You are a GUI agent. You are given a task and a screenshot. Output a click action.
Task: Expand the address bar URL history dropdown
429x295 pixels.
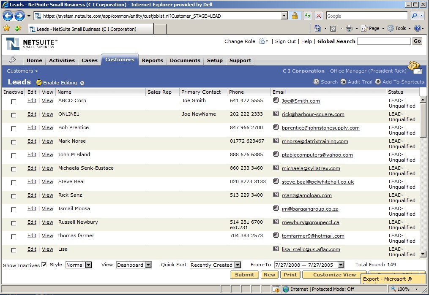284,16
